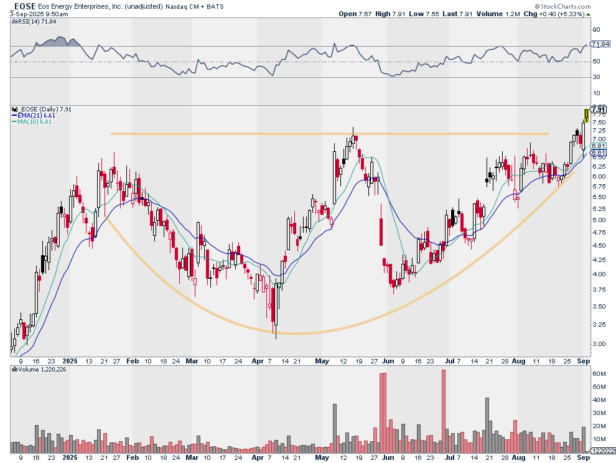
Task: Click the High 7.91 value in header
Action: pyautogui.click(x=390, y=14)
